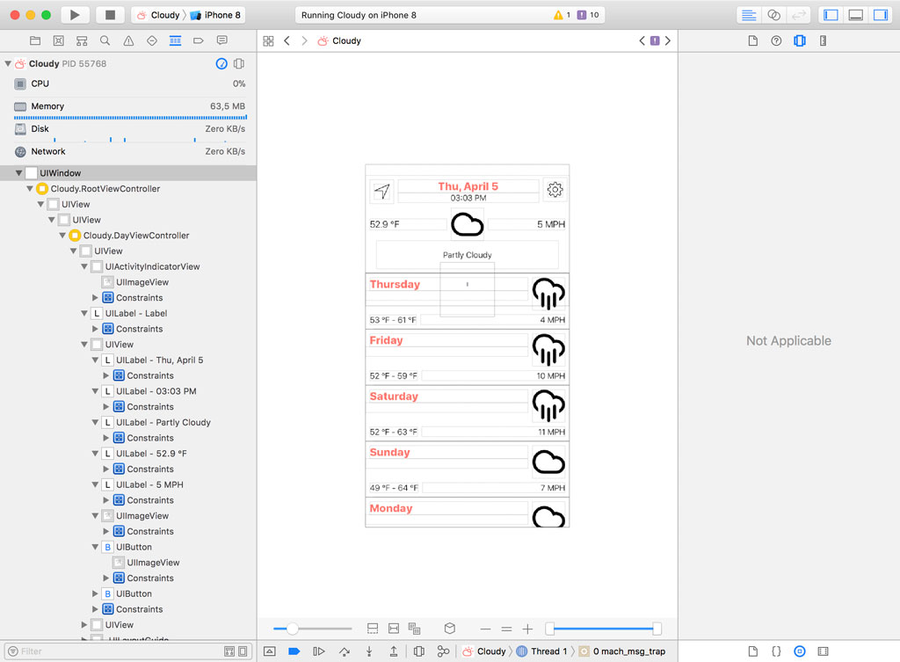Open the Size inspector ruler icon
The image size is (900, 662).
[x=823, y=40]
